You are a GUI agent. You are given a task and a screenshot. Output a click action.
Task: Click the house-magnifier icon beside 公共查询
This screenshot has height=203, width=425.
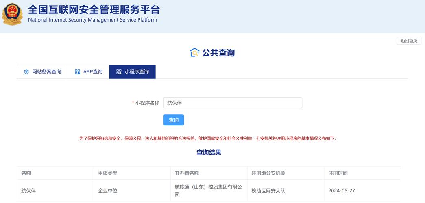pyautogui.click(x=194, y=52)
